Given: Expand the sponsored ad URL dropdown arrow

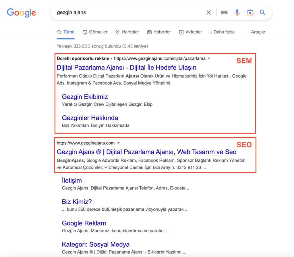Looking at the screenshot, I should pos(209,58).
